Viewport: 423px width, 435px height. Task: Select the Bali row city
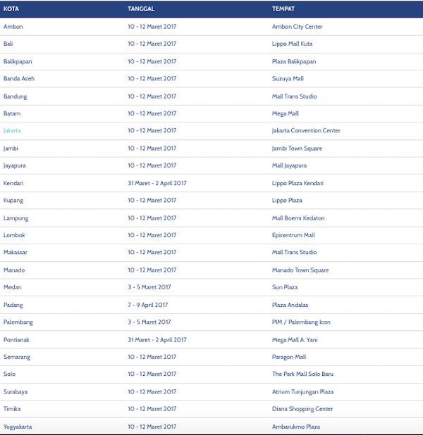click(8, 44)
